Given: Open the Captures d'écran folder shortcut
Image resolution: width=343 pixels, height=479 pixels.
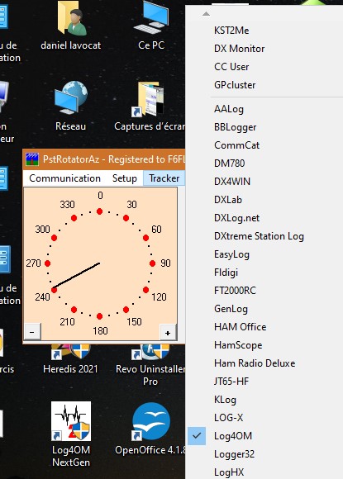Looking at the screenshot, I should coord(150,106).
